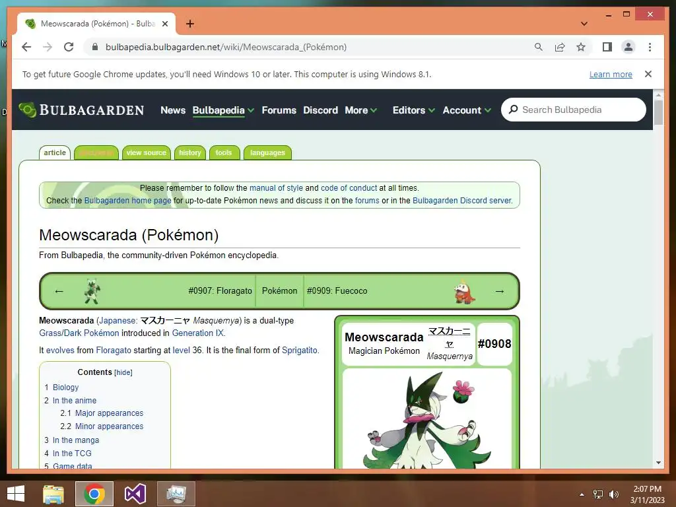The height and width of the screenshot is (507, 676).
Task: Open the languages tab
Action: (x=267, y=152)
